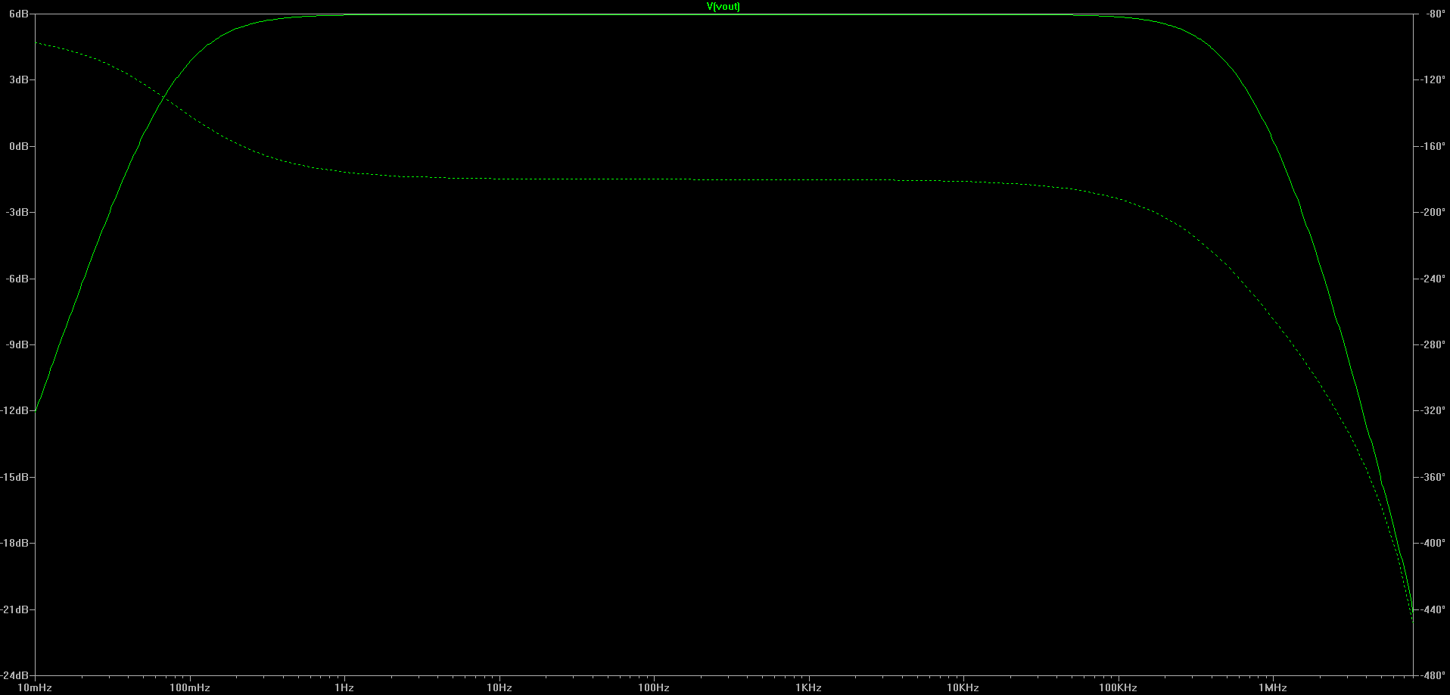Click the -240° phase axis label

click(x=1433, y=279)
